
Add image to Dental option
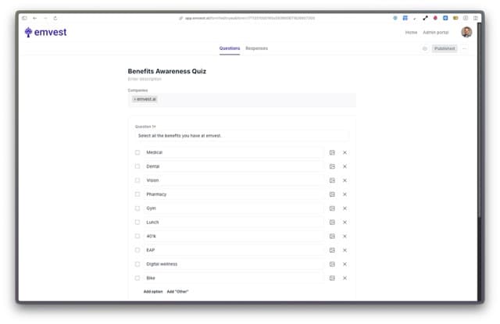click(x=332, y=166)
